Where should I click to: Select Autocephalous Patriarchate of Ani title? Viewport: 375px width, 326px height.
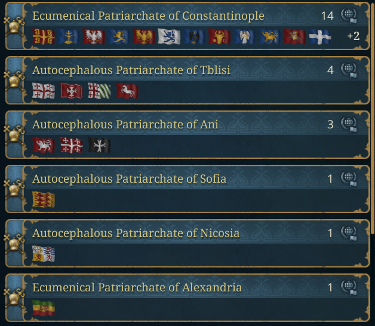click(x=125, y=125)
